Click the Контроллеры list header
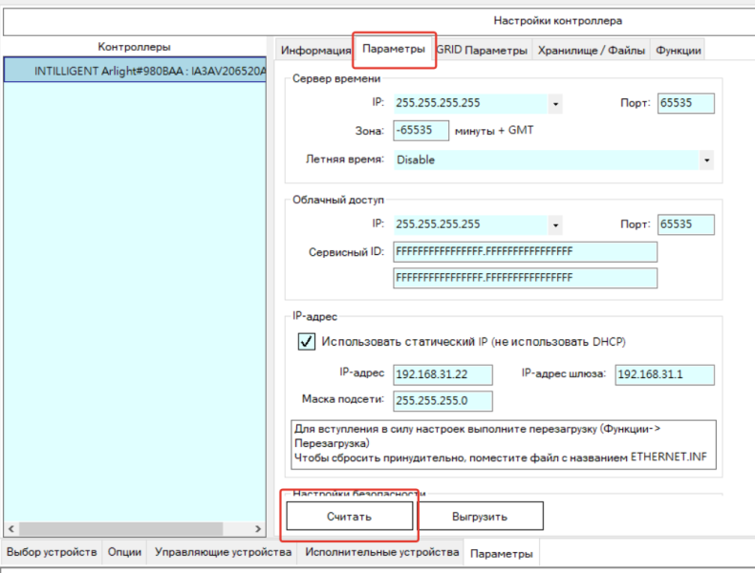This screenshot has height=573, width=755. click(135, 47)
